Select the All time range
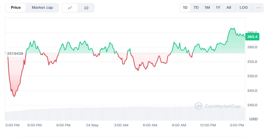This screenshot has height=137, width=269. coord(229,8)
